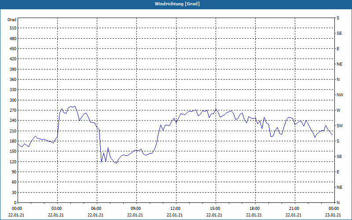Click the 'Grad' y-axis unit label
352x220 pixels.
pos(12,20)
